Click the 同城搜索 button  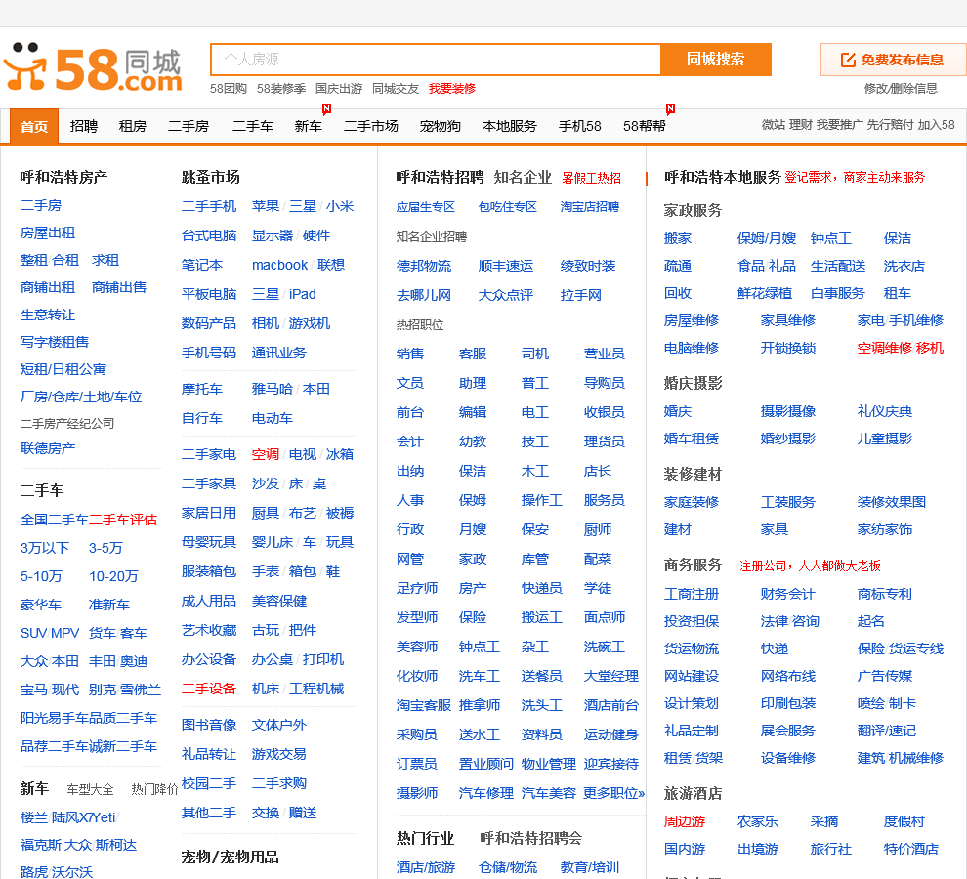(x=715, y=60)
